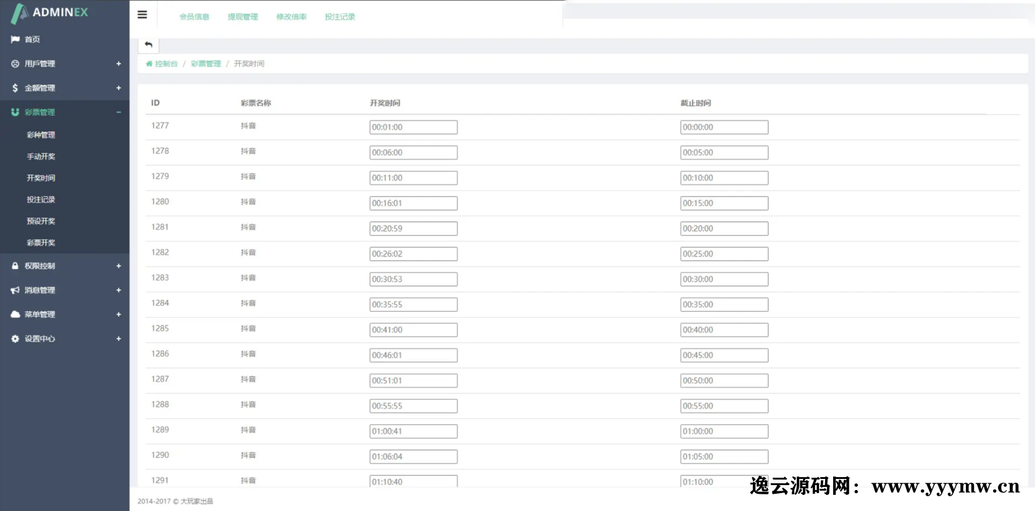
Task: Edit draw time field 00:16:01 for ID 1280
Action: [x=414, y=203]
